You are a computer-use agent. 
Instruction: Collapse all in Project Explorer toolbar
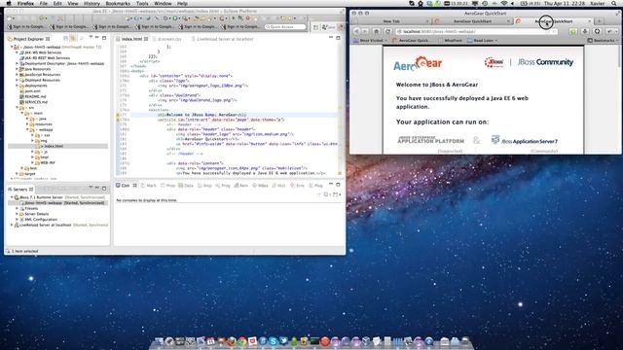pos(66,38)
